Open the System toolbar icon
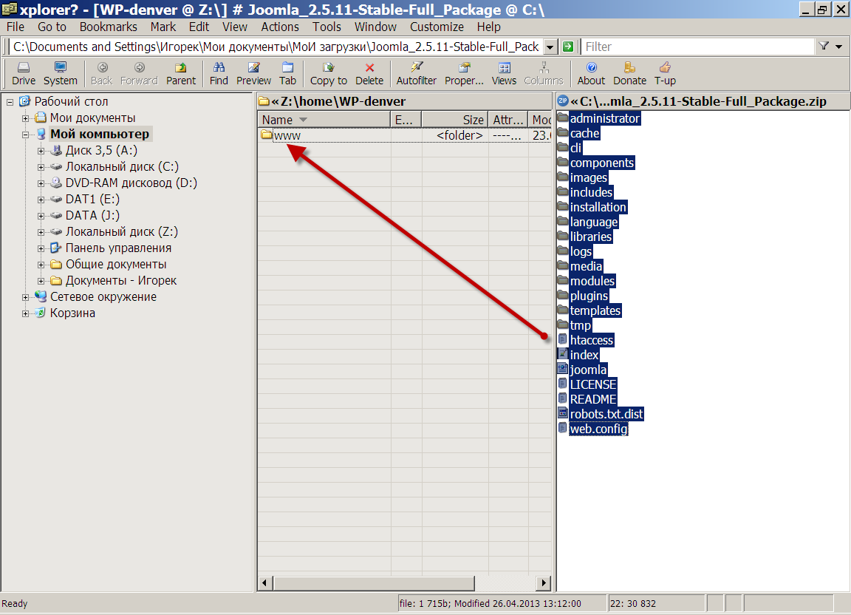 pos(61,73)
